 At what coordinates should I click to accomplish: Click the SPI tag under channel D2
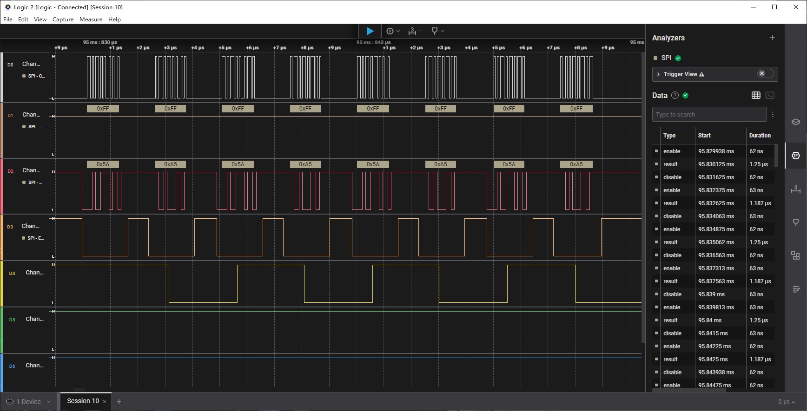coord(32,183)
